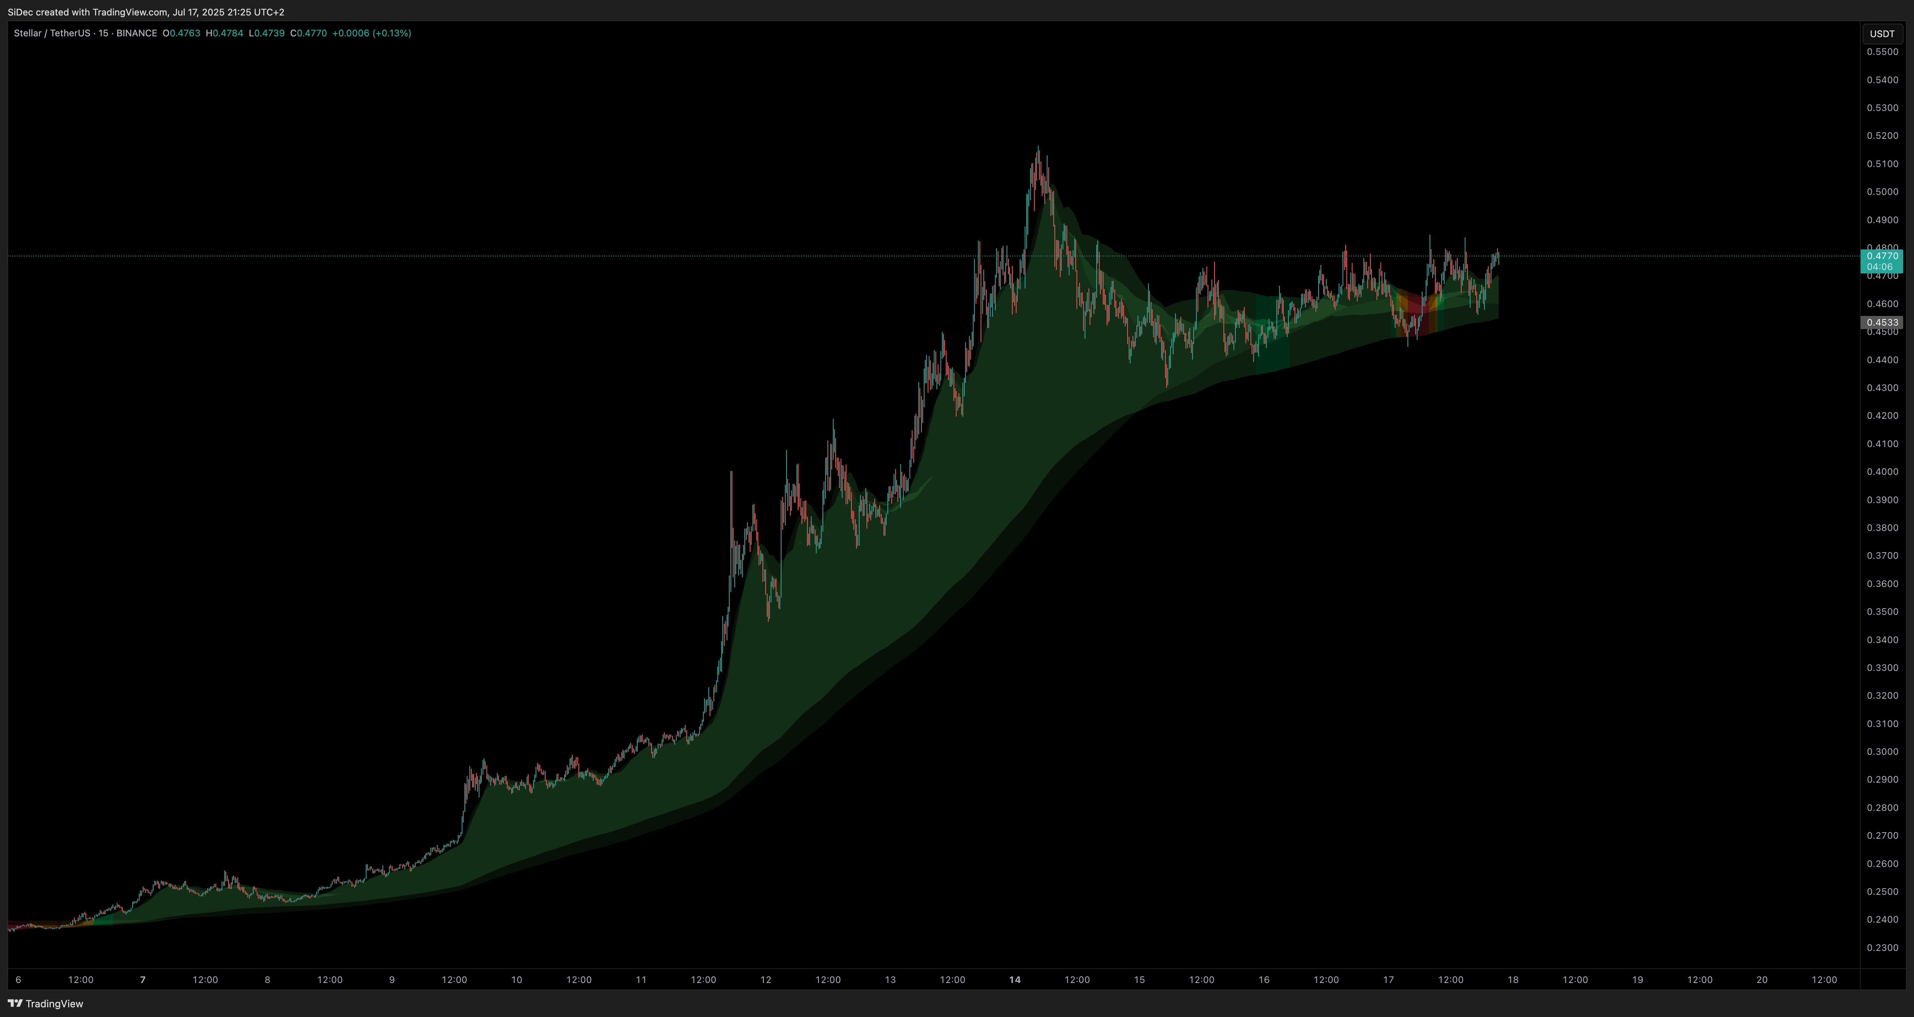Click the 0.4200 price axis label

pyautogui.click(x=1882, y=416)
